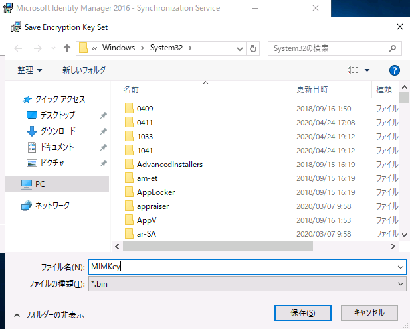Click the search magnifier icon
This screenshot has width=410, height=329.
[392, 48]
